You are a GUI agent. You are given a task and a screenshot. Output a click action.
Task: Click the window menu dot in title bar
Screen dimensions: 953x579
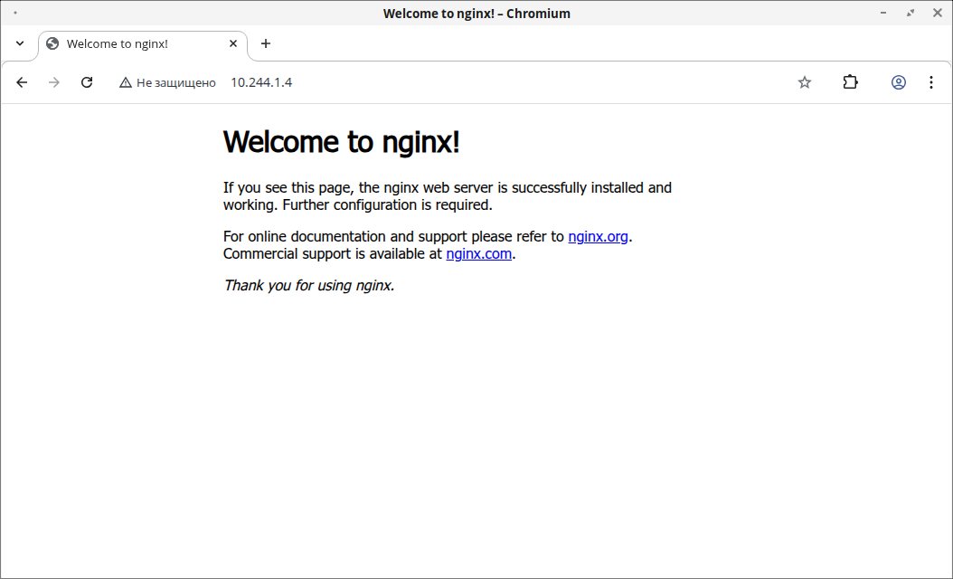click(15, 13)
